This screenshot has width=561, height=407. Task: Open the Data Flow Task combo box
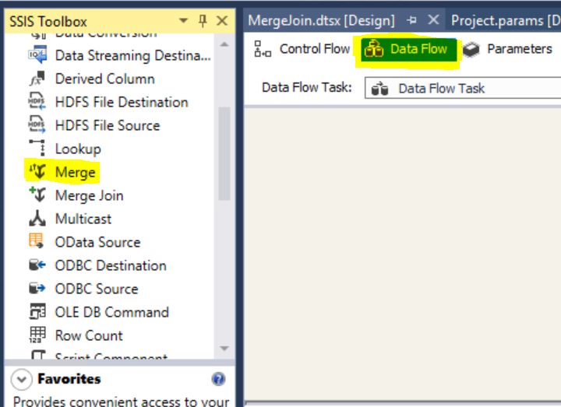pyautogui.click(x=463, y=88)
